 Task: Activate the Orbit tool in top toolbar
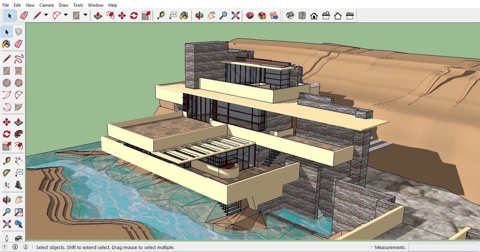click(199, 16)
